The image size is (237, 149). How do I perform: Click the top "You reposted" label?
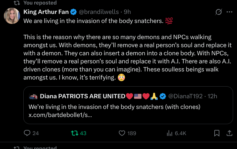click(40, 3)
